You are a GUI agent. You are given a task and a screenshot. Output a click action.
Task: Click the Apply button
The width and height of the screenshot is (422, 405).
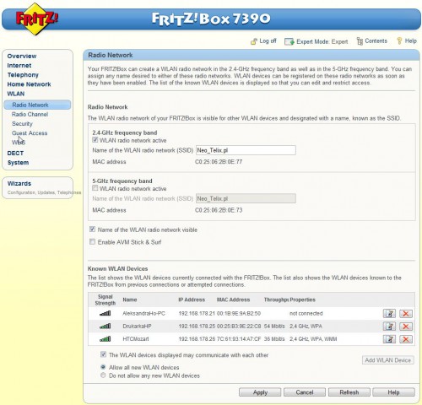pos(260,392)
